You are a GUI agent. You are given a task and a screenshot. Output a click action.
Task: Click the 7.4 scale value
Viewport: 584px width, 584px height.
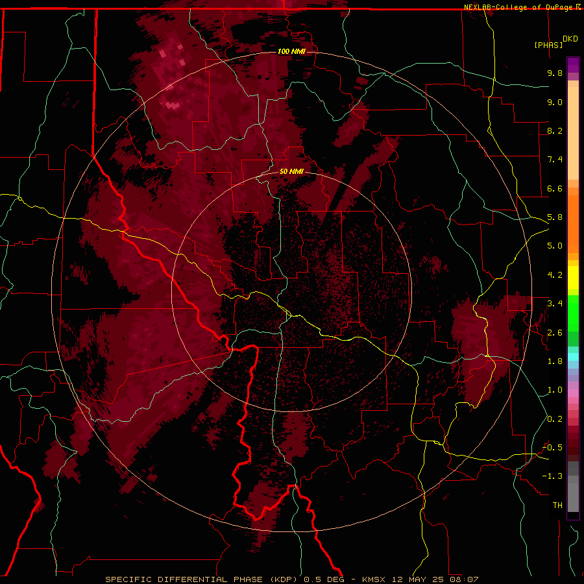click(555, 160)
